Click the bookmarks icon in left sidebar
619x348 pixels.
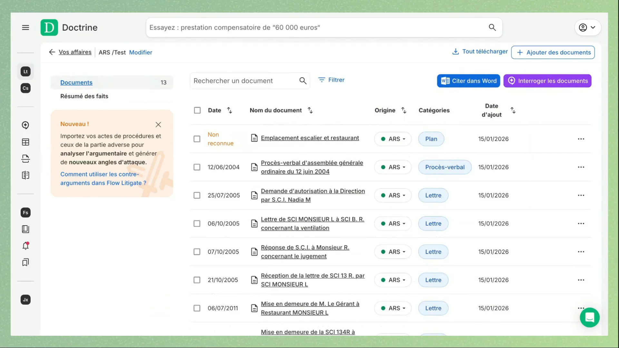point(25,262)
